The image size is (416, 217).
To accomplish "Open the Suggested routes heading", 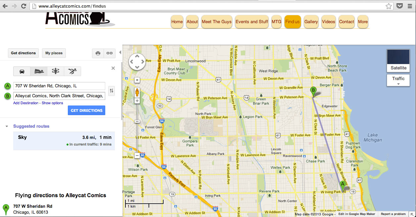I will click(x=31, y=126).
